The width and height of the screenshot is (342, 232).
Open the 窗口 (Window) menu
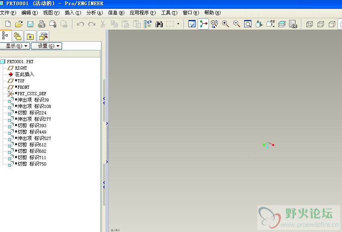[x=191, y=13]
